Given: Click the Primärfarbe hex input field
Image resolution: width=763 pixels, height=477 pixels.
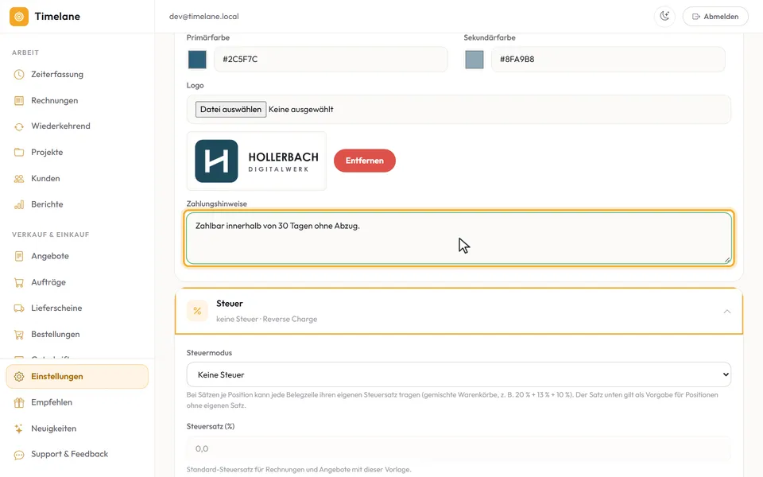Looking at the screenshot, I should point(331,60).
